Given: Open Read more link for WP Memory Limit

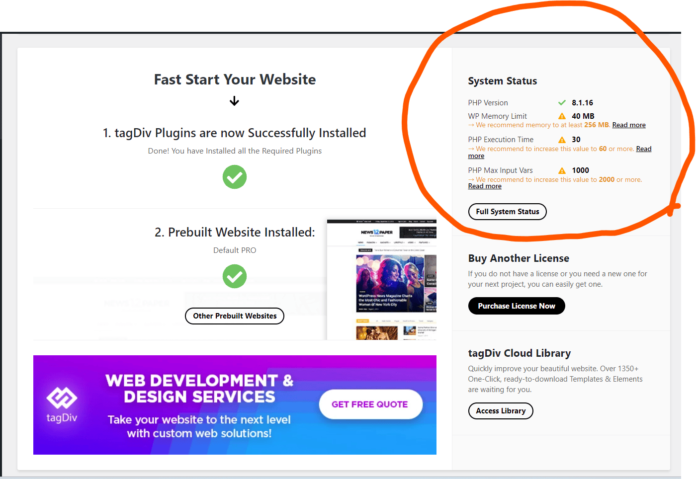Looking at the screenshot, I should point(629,125).
